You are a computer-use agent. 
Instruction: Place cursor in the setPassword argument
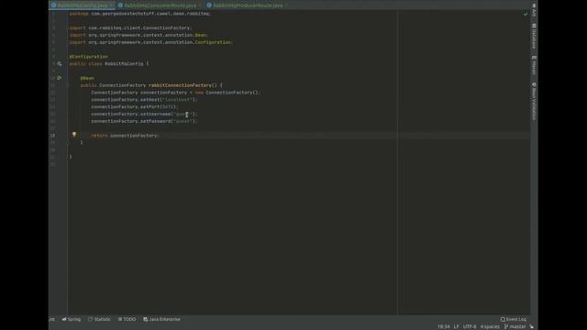183,121
